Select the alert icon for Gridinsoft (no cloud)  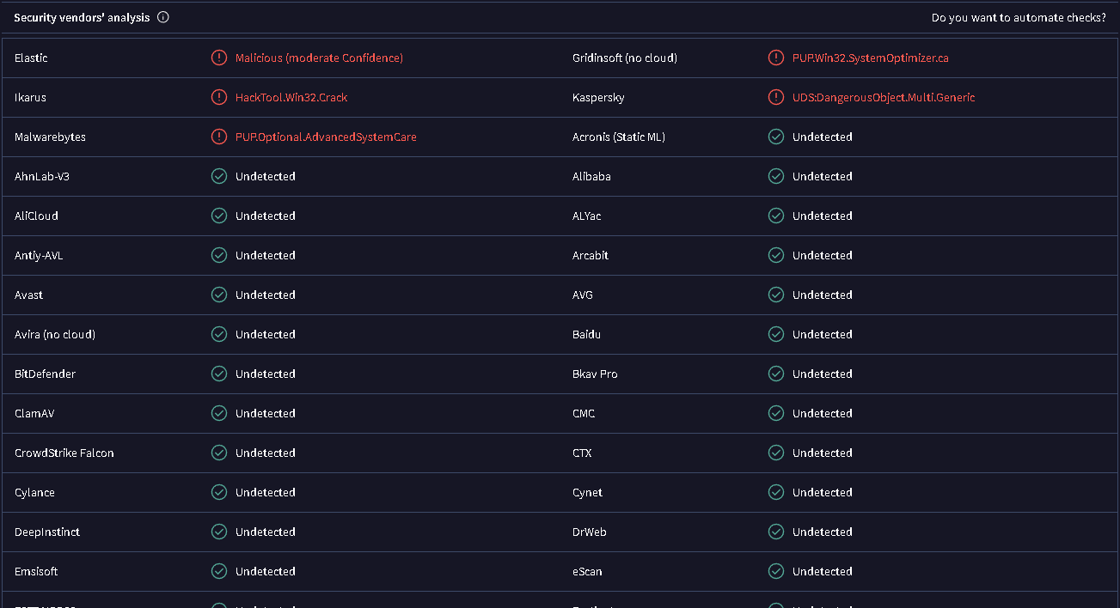(x=776, y=58)
